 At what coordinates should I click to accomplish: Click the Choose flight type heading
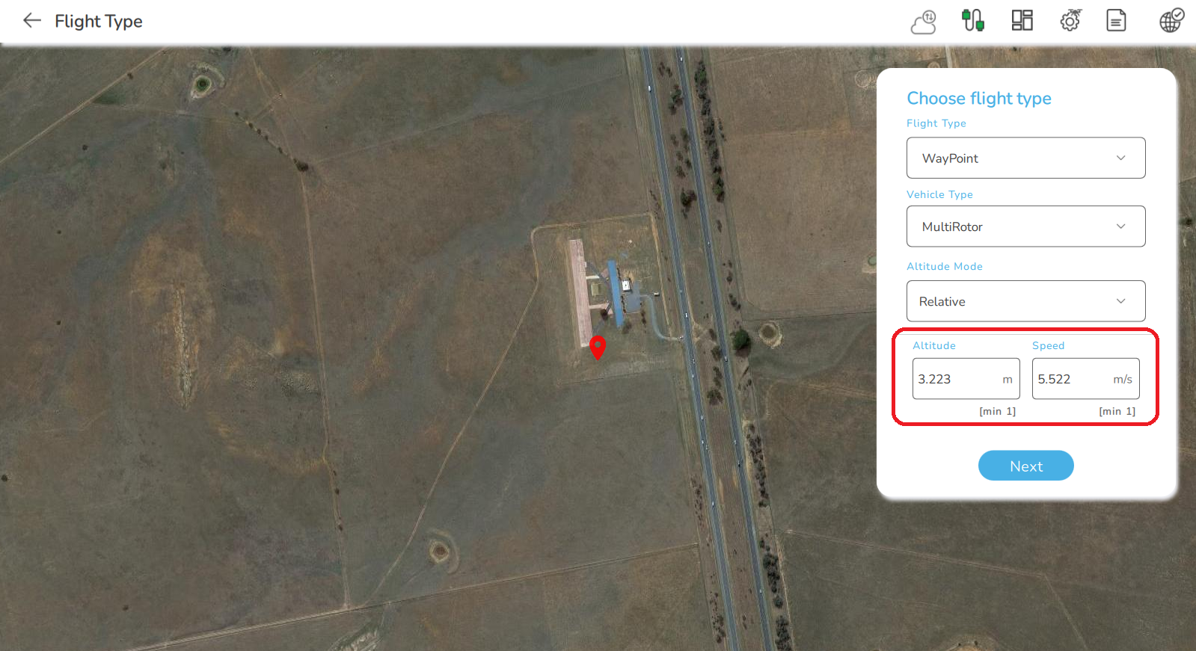(979, 99)
